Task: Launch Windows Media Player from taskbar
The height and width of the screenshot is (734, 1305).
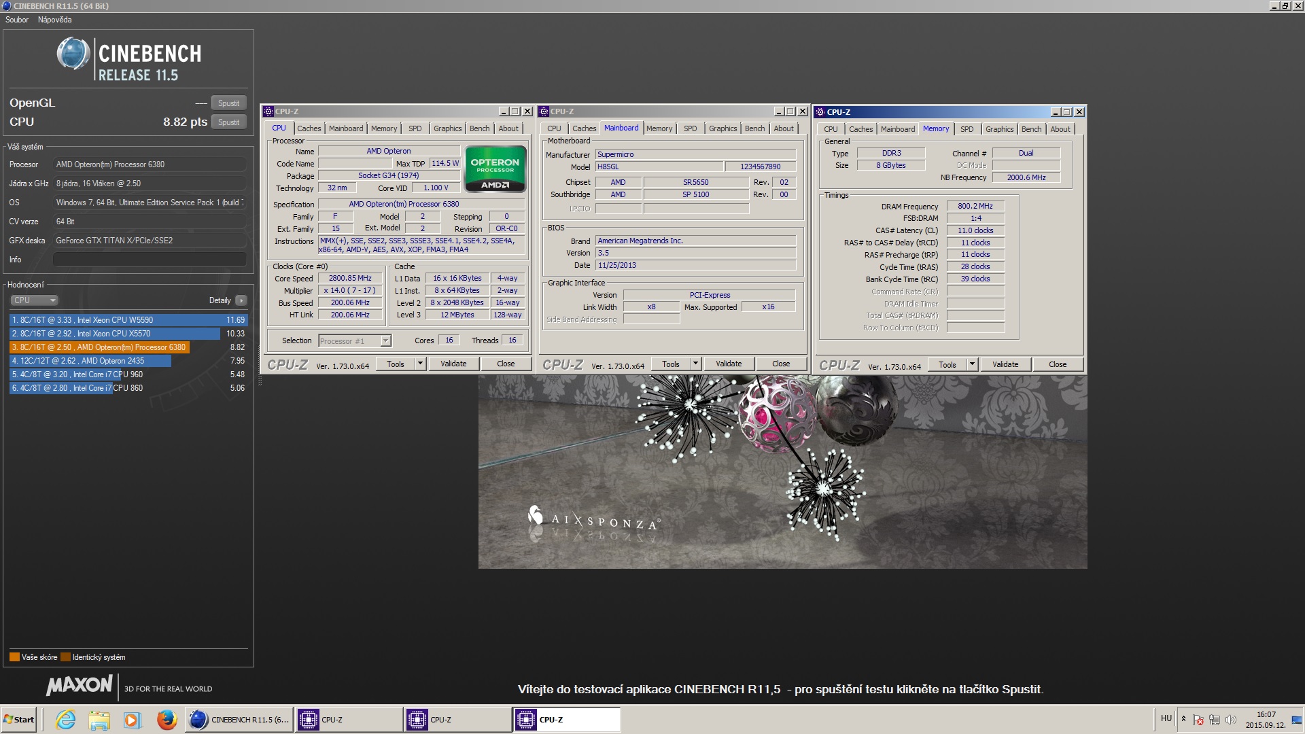Action: (132, 720)
